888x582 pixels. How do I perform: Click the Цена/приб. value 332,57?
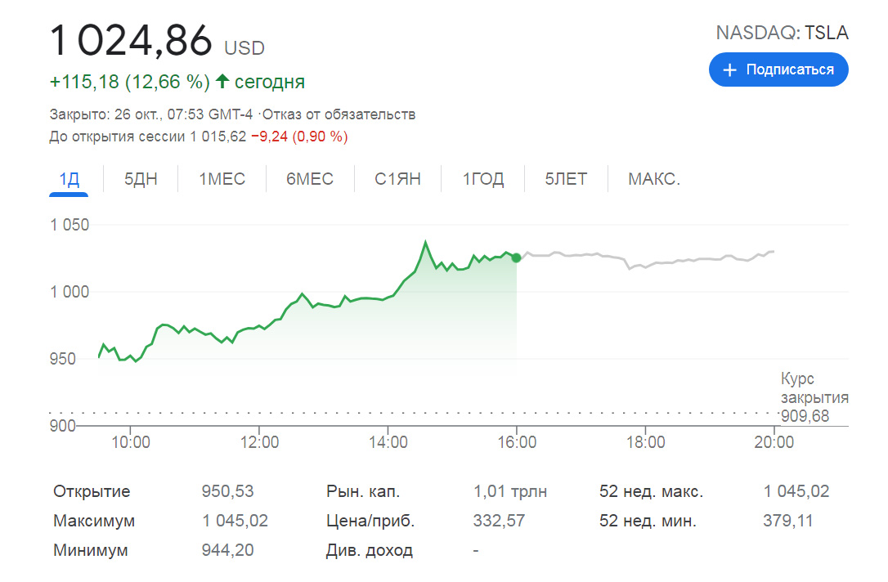point(499,521)
